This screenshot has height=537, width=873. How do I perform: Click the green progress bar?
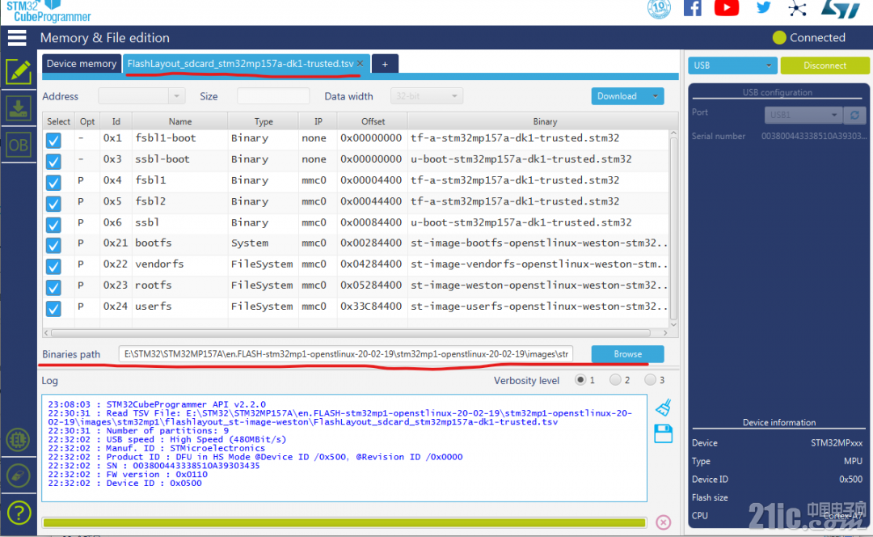pyautogui.click(x=344, y=522)
